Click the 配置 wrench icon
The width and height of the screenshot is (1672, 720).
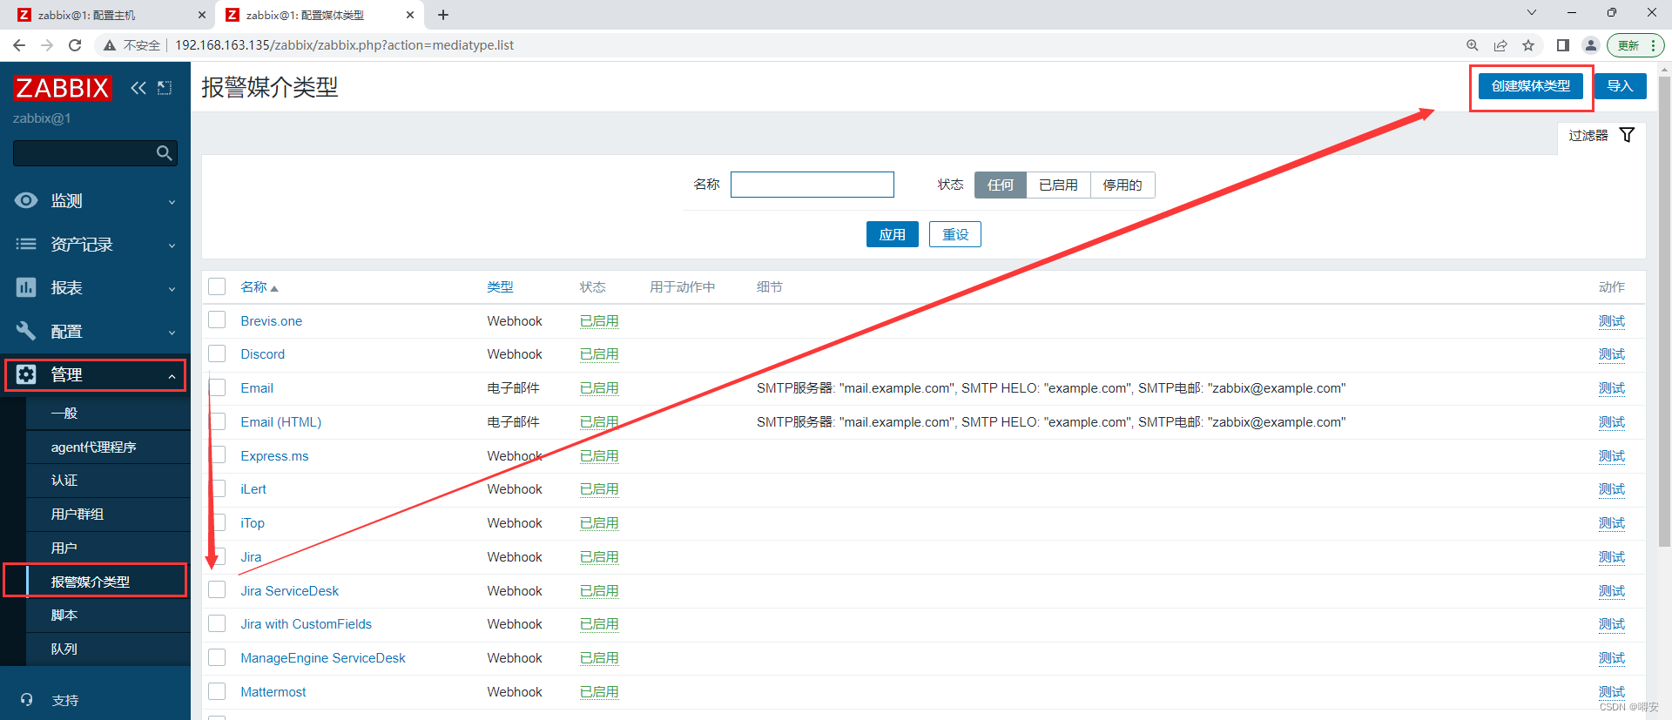pos(26,331)
